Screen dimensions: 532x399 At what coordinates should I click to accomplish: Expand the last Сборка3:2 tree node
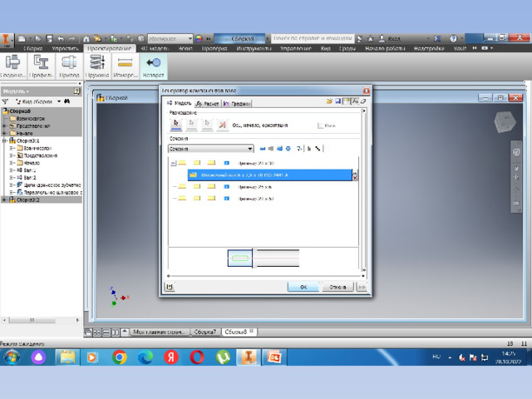point(4,199)
